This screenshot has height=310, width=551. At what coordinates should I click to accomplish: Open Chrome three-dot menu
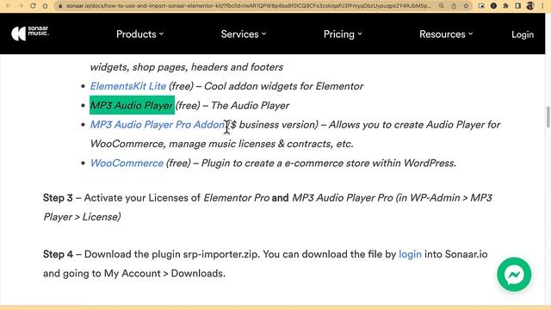(542, 6)
